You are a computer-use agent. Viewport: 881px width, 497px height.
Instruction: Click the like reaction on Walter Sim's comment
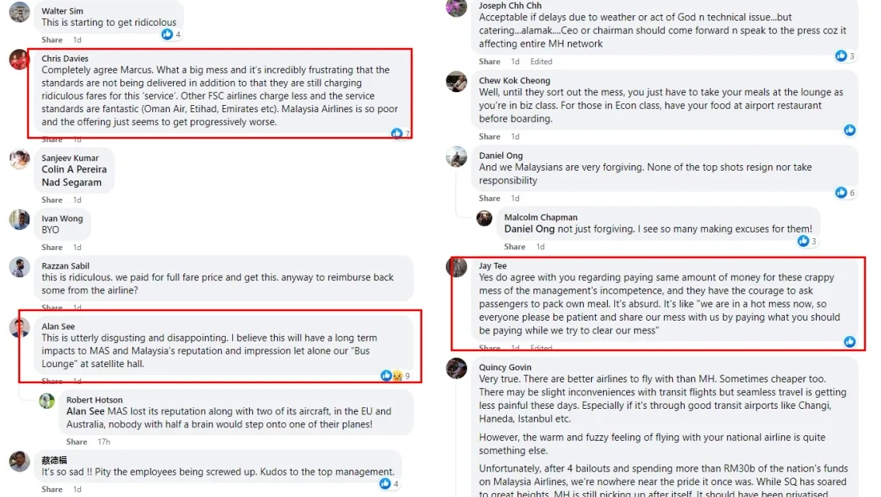[167, 34]
